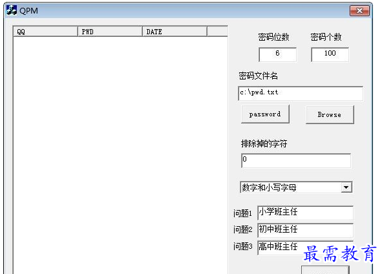Open the 数字和小写字母 dropdown arrow

[346, 187]
